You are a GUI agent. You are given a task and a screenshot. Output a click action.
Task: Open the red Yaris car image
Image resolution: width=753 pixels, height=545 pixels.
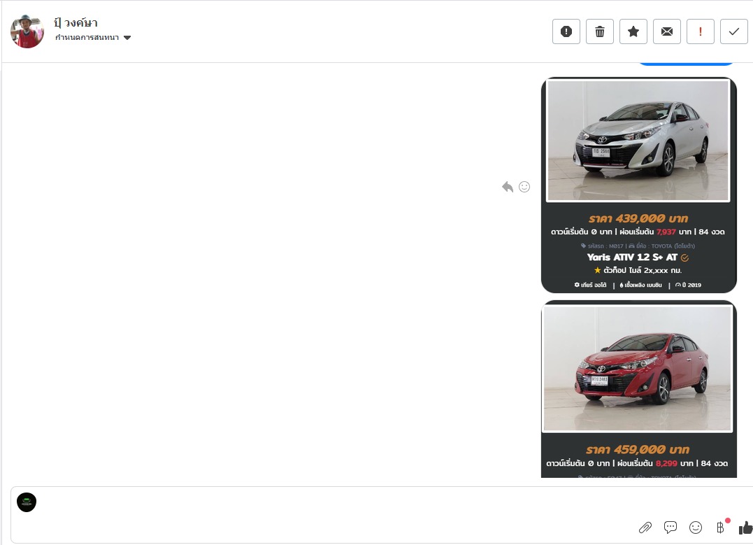pos(637,368)
